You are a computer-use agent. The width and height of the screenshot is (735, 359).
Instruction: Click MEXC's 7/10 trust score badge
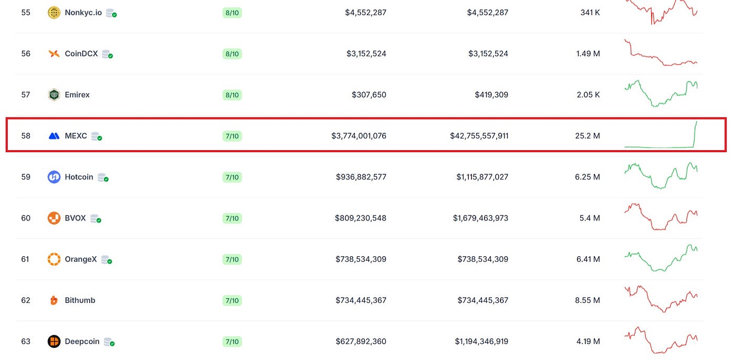point(232,135)
